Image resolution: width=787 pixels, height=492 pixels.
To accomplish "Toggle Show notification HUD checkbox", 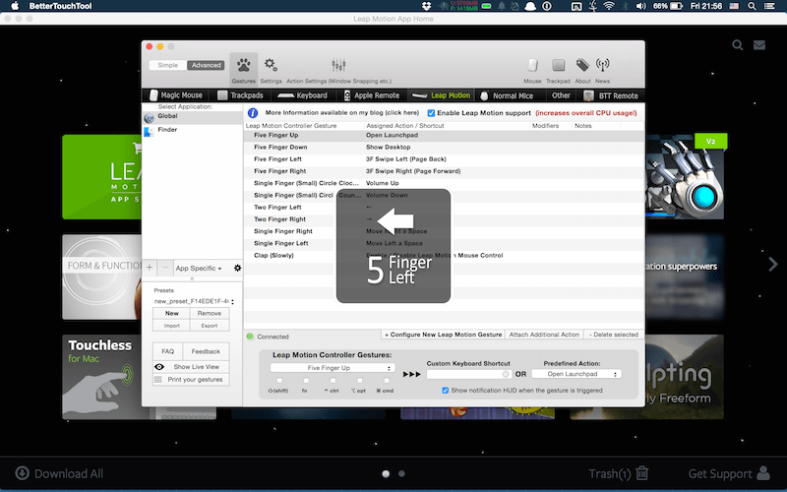I will [446, 390].
